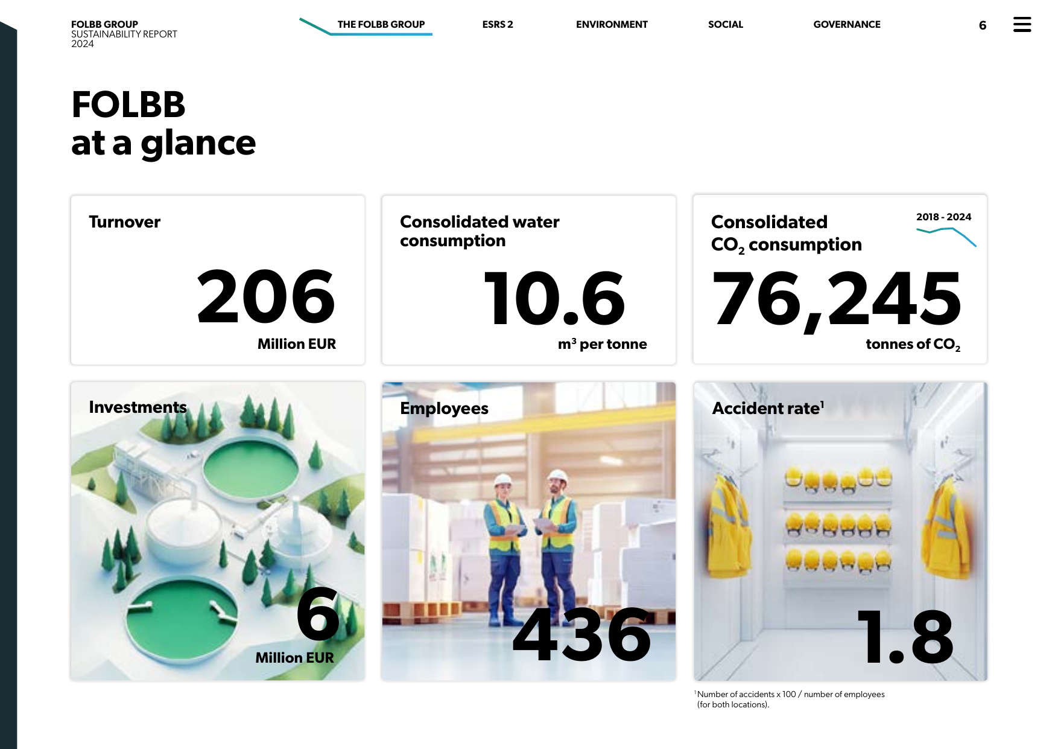Click 'Million EUR' under Turnover
The height and width of the screenshot is (749, 1058).
pos(297,344)
